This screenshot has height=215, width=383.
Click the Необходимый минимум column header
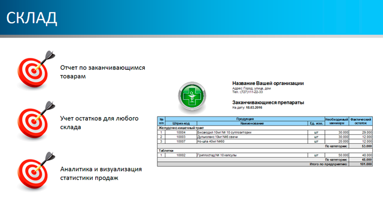[336, 121]
